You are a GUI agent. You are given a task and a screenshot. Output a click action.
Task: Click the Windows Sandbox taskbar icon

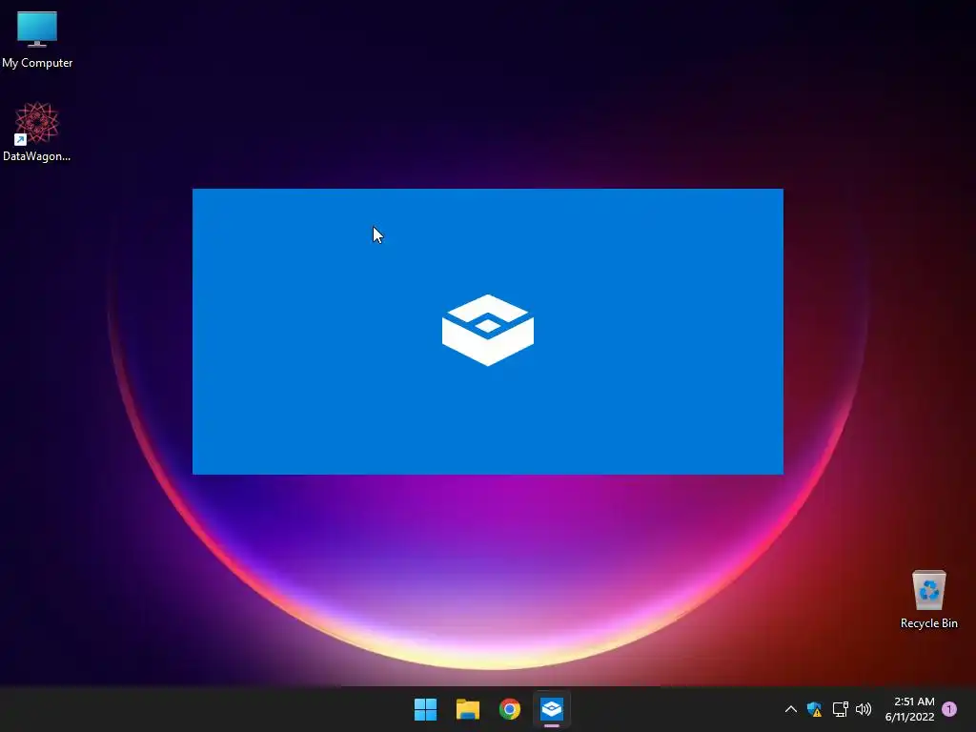pyautogui.click(x=552, y=709)
